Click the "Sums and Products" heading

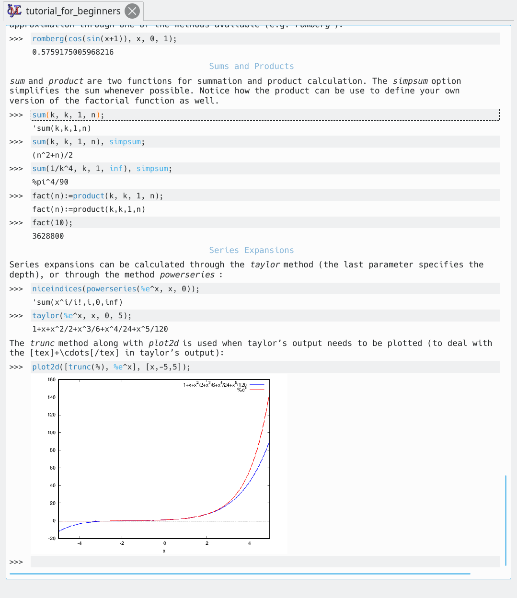point(252,67)
